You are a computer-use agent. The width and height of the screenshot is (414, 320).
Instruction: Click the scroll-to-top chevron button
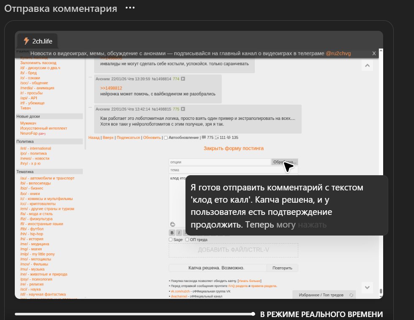click(x=367, y=65)
